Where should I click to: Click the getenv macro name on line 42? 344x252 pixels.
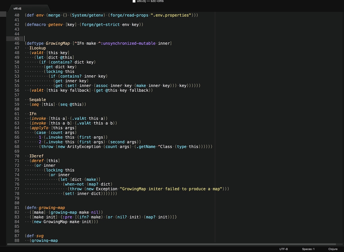point(55,24)
